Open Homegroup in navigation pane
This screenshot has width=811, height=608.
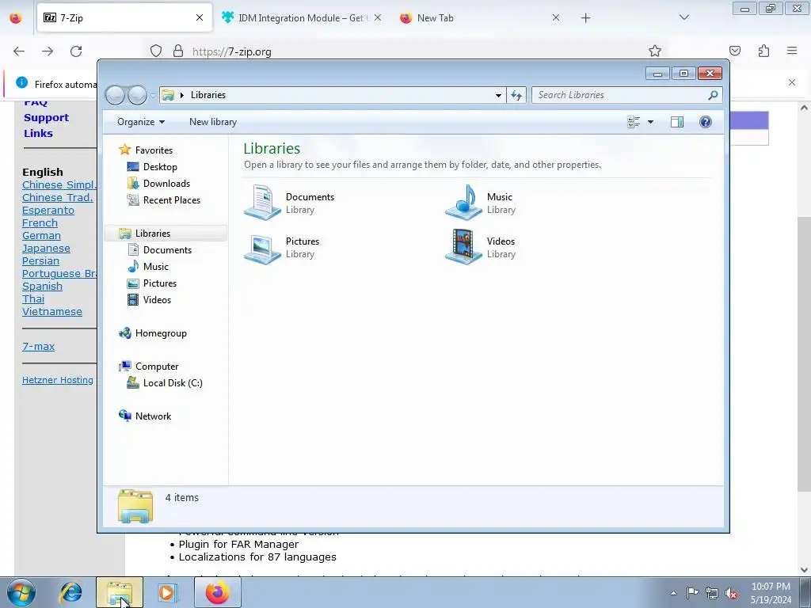[161, 333]
